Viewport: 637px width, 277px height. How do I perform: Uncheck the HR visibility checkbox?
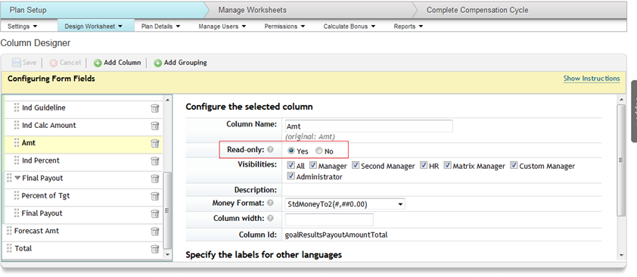tap(424, 165)
